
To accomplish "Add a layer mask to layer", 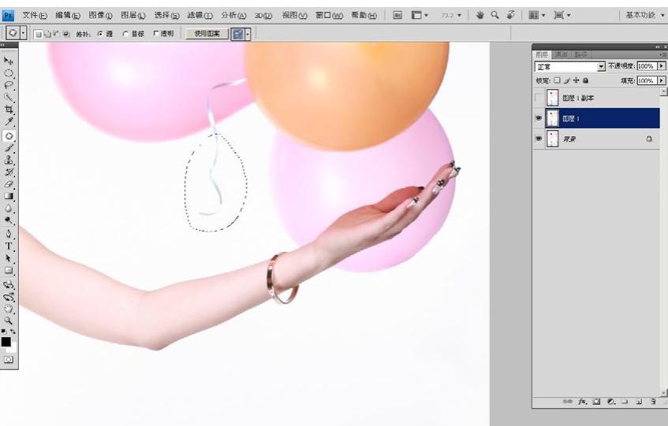I will tap(596, 402).
